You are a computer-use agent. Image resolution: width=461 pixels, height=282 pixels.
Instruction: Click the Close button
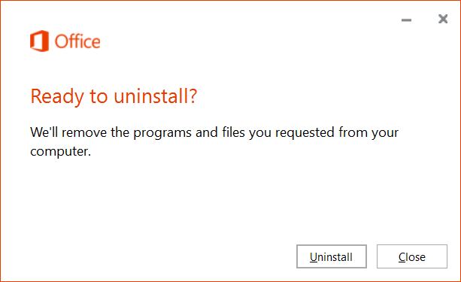412,256
